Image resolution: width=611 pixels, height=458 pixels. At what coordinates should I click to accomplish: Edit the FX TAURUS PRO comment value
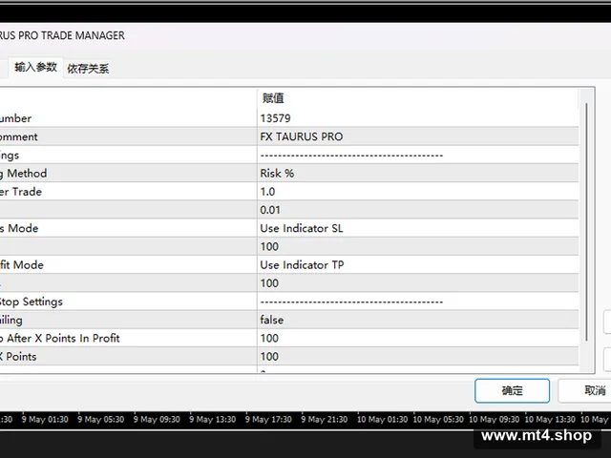418,136
